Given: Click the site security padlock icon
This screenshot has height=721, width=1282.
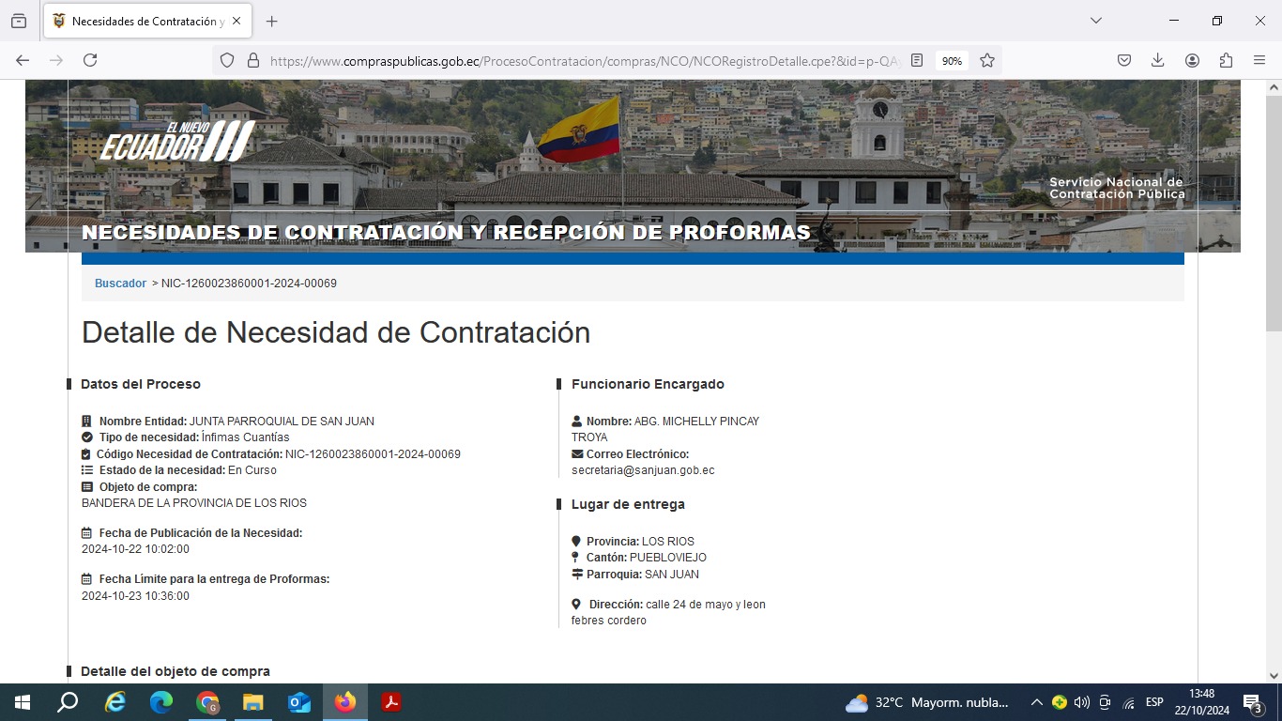Looking at the screenshot, I should tap(252, 60).
